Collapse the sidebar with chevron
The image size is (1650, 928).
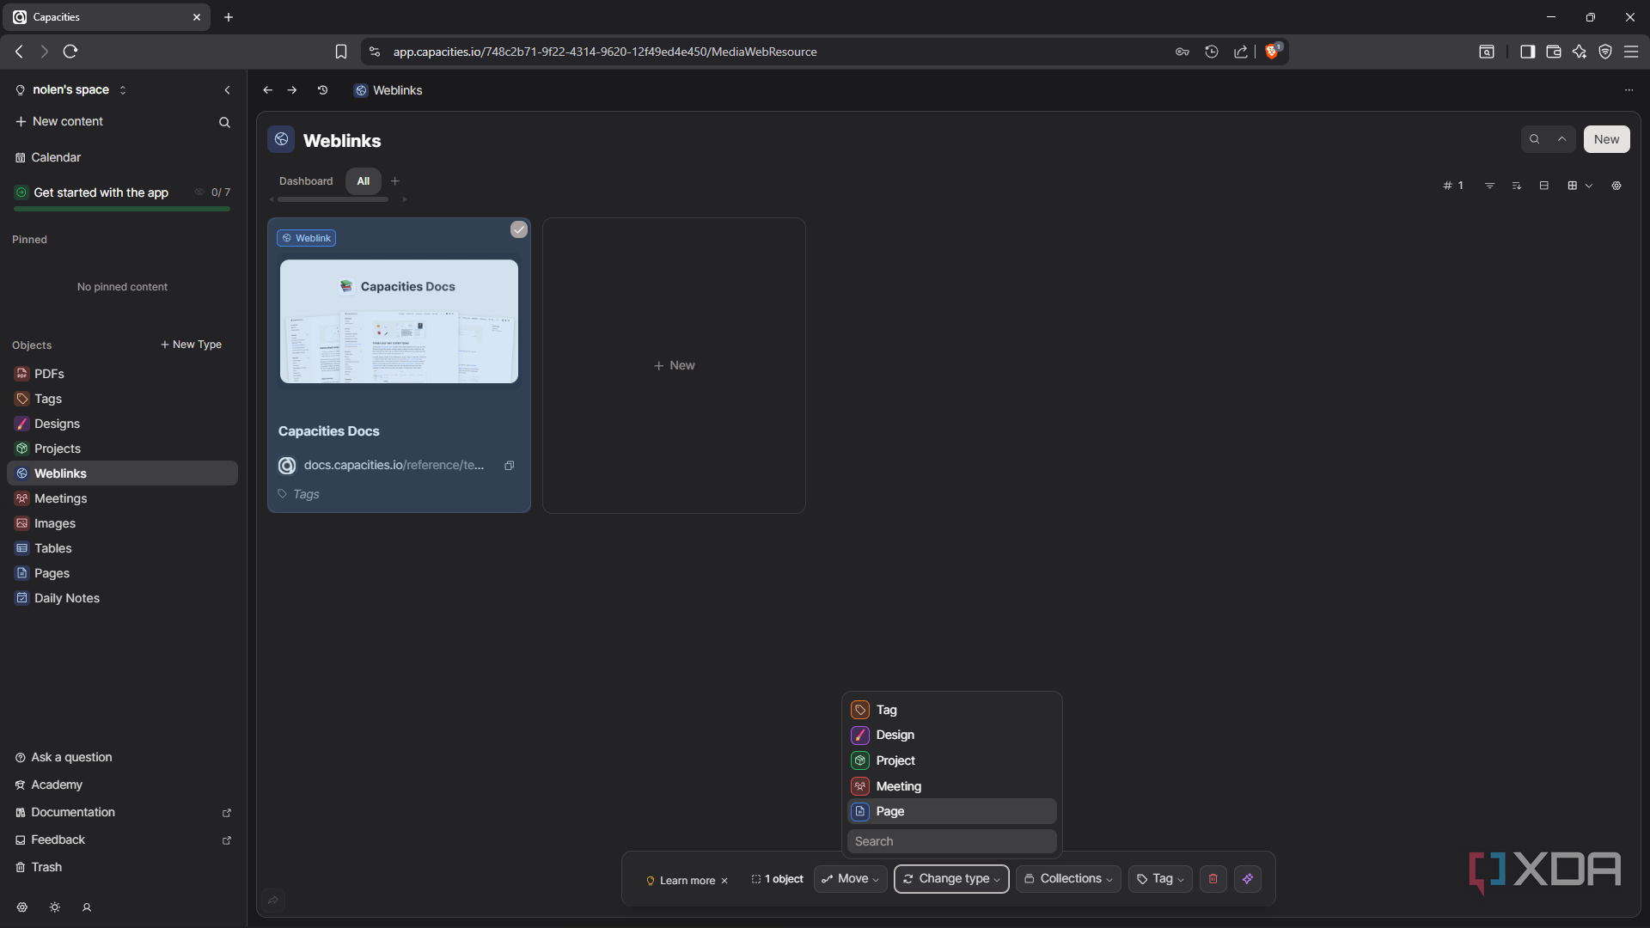pyautogui.click(x=227, y=90)
